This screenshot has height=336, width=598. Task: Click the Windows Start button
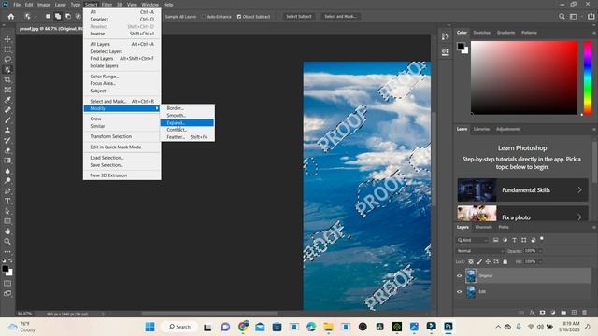tap(150, 327)
